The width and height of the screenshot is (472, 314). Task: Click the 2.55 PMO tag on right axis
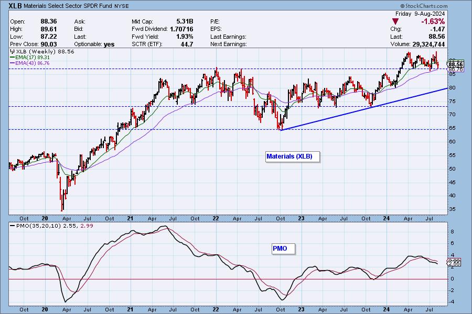[454, 264]
